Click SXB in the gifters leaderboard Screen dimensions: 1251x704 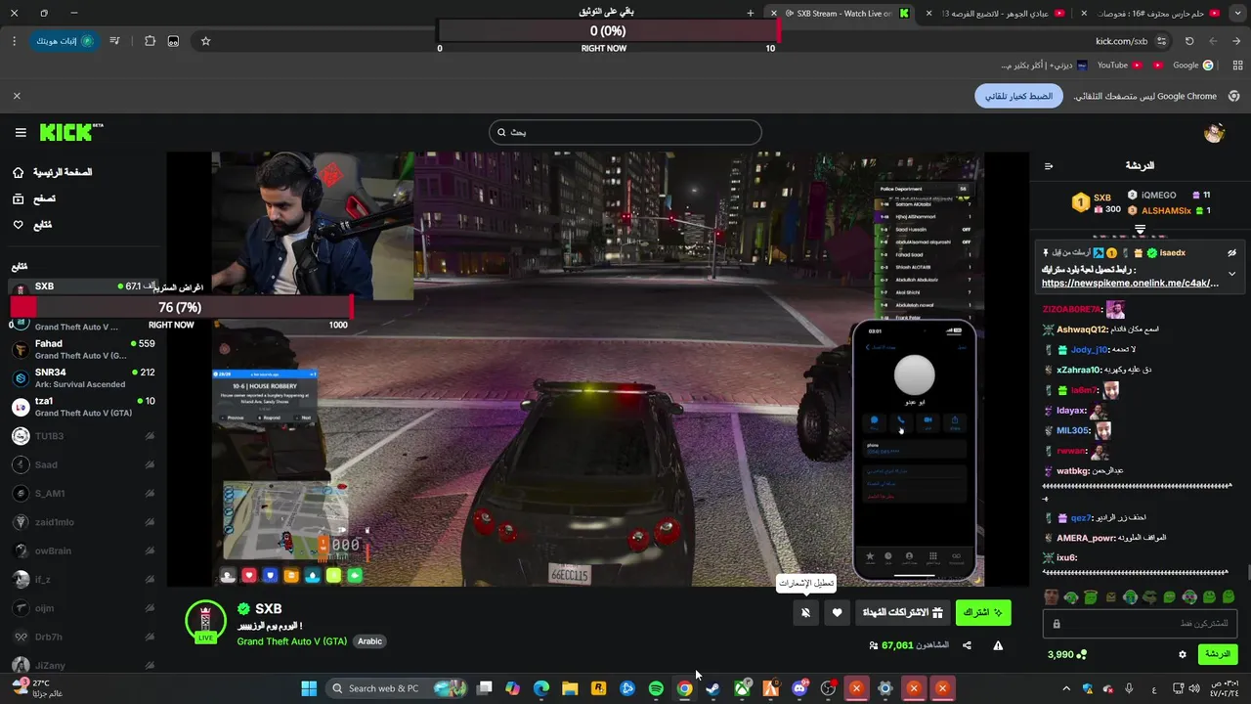(1102, 197)
